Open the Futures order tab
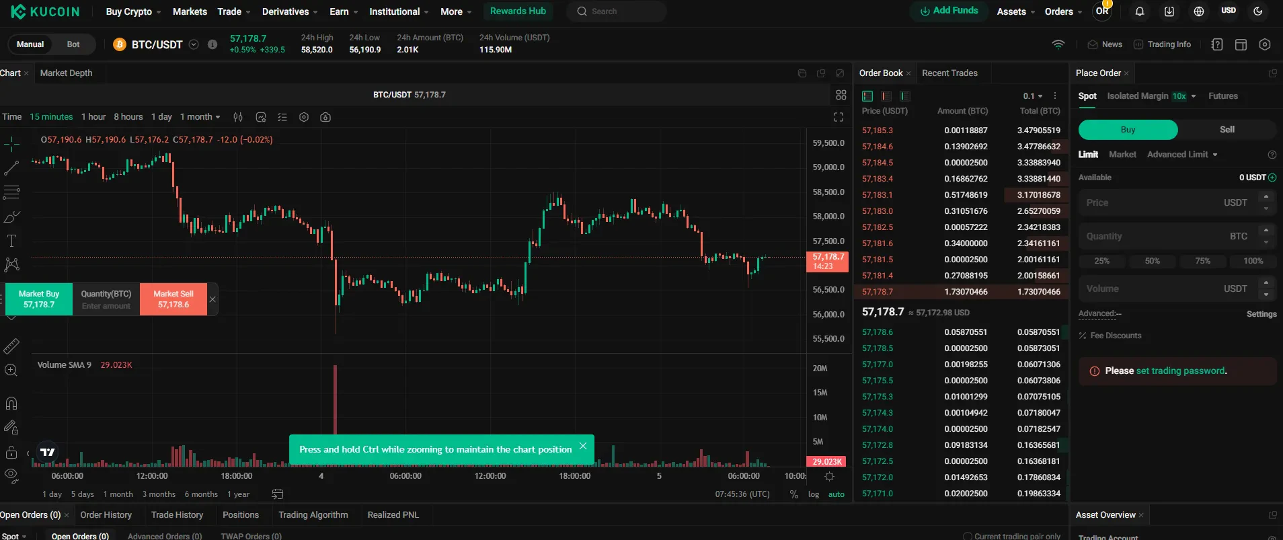1283x540 pixels. point(1222,96)
